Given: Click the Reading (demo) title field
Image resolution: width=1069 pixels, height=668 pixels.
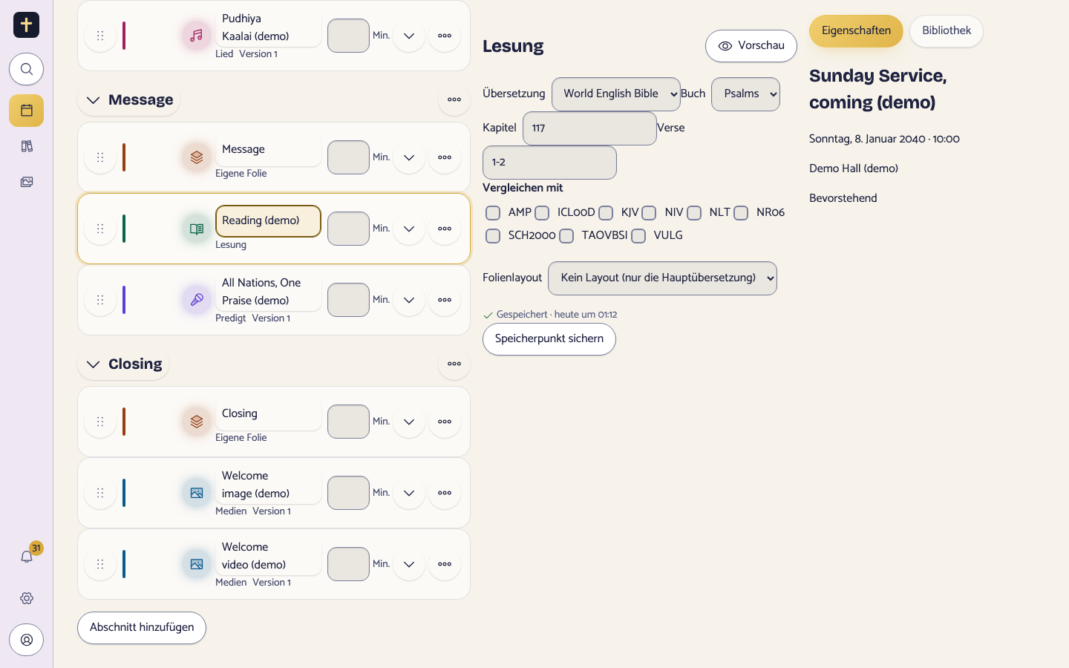Looking at the screenshot, I should click(268, 221).
